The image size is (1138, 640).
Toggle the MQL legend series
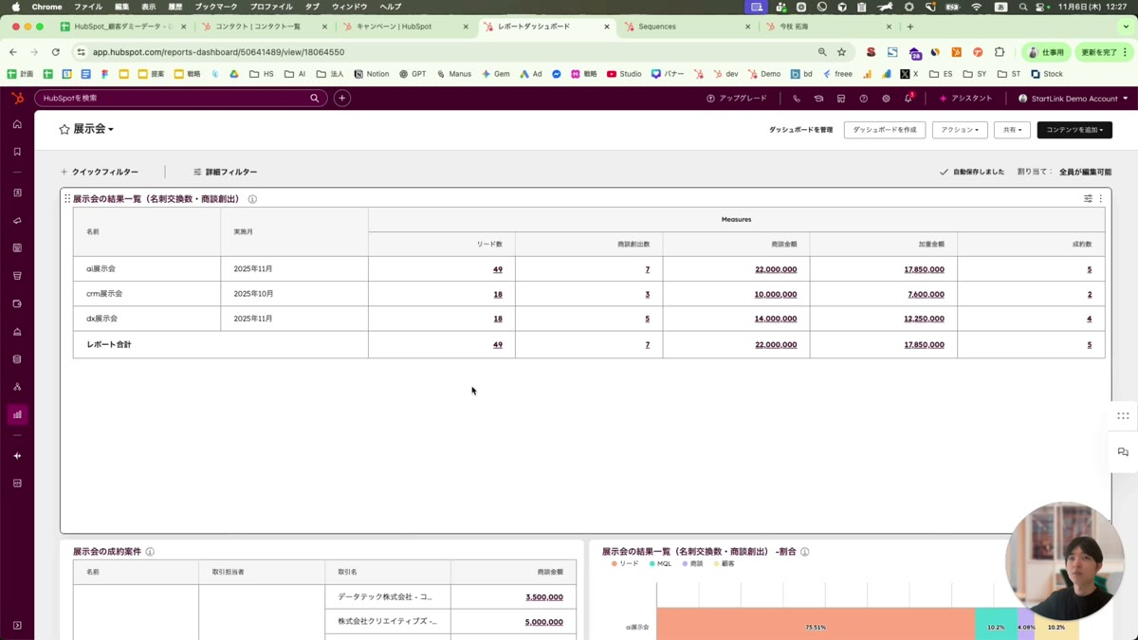tap(659, 564)
